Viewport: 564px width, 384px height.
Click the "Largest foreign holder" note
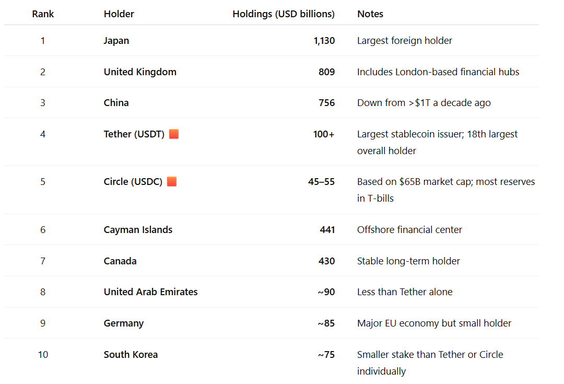click(405, 41)
